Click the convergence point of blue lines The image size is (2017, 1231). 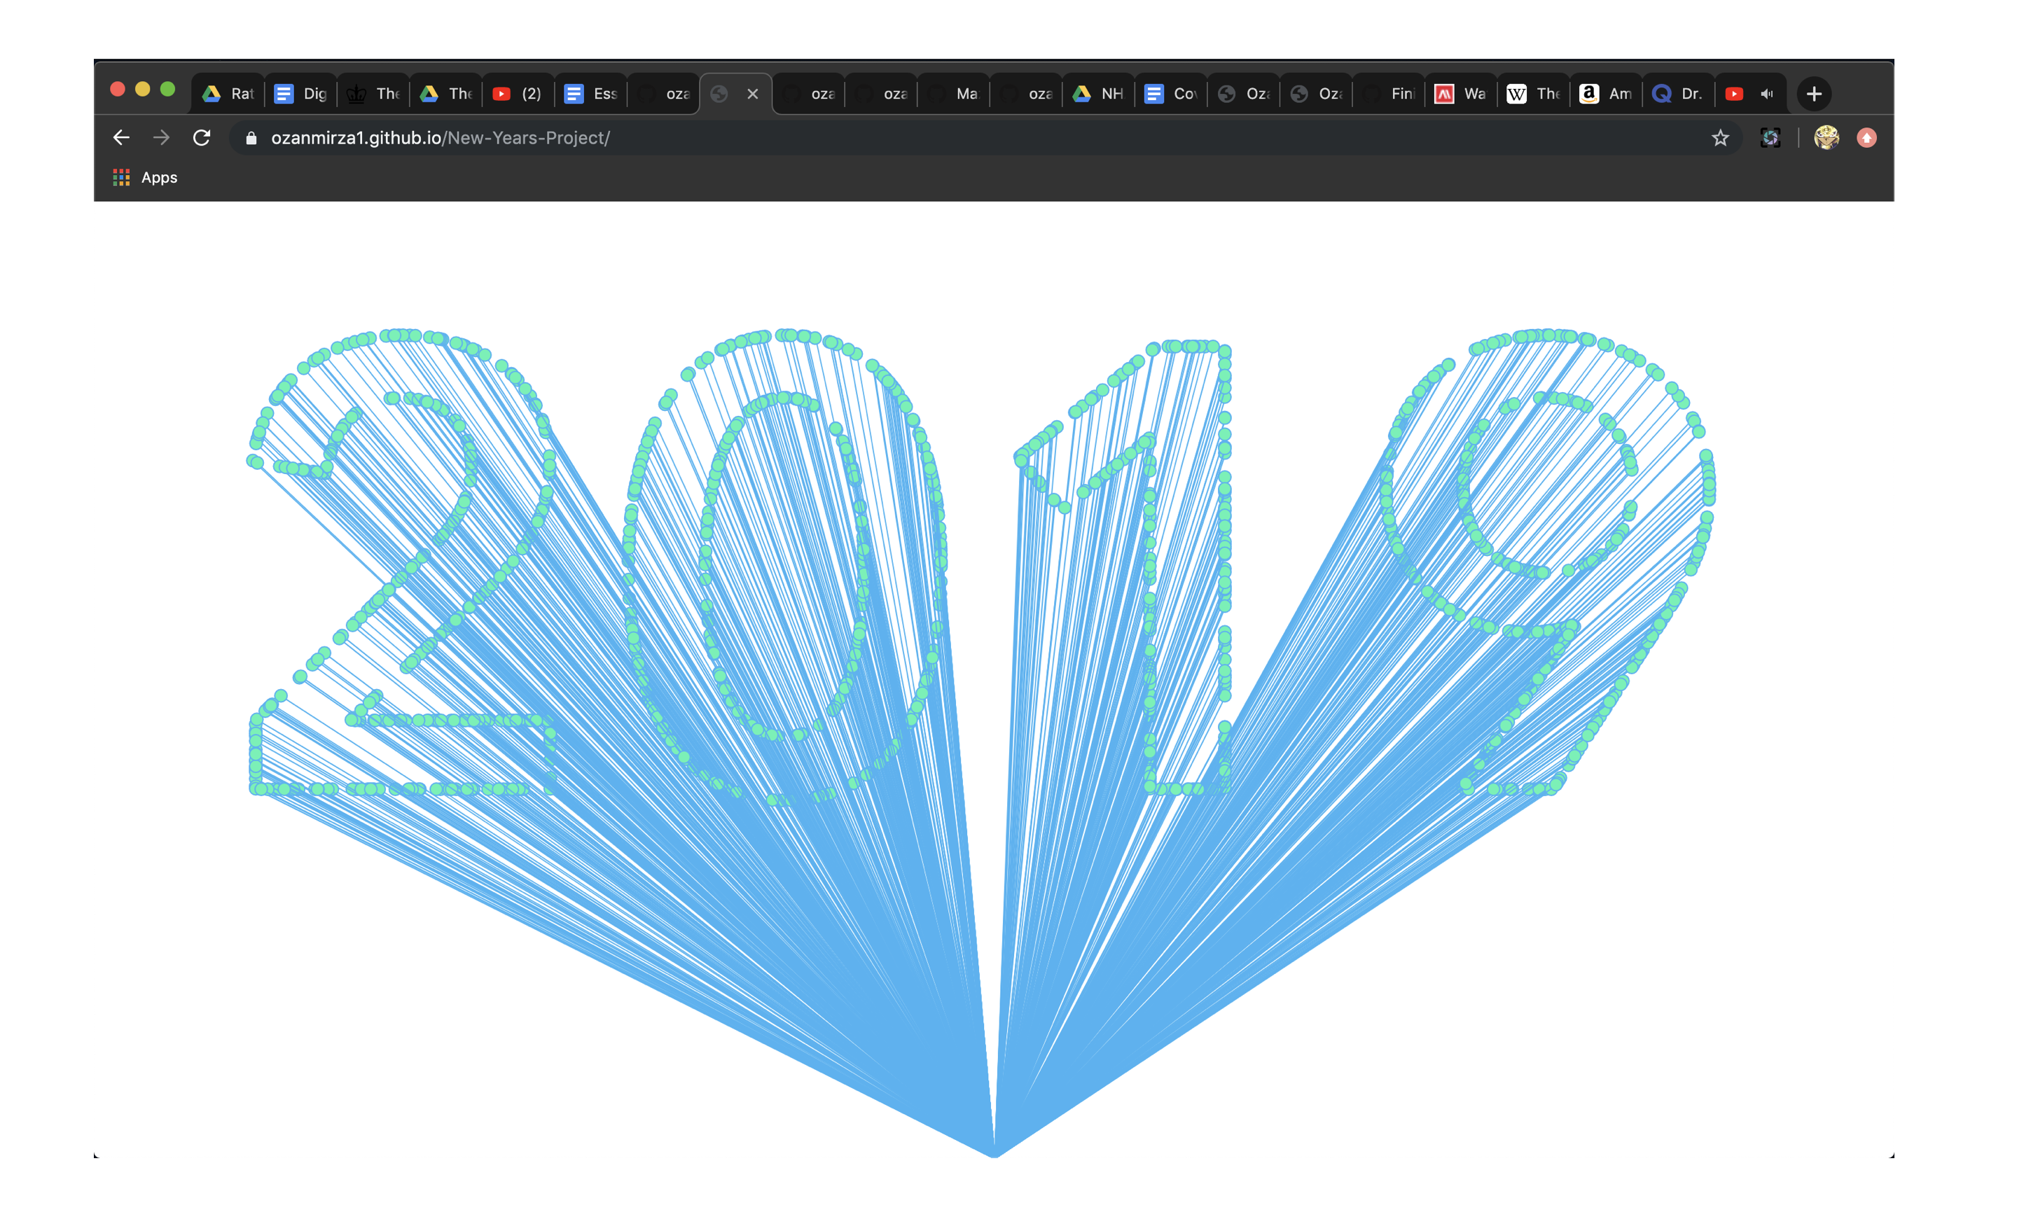pyautogui.click(x=994, y=1154)
